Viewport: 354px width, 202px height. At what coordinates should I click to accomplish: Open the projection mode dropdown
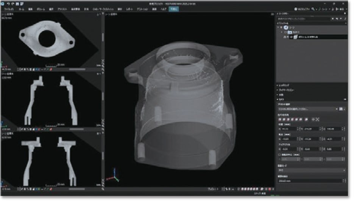coord(311,170)
